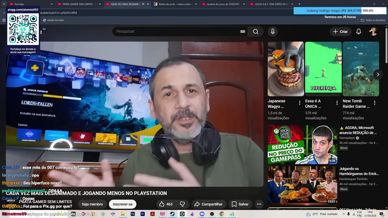The height and width of the screenshot is (218, 388).
Task: Open options for Essa é A ÚNICA short
Action: [337, 103]
